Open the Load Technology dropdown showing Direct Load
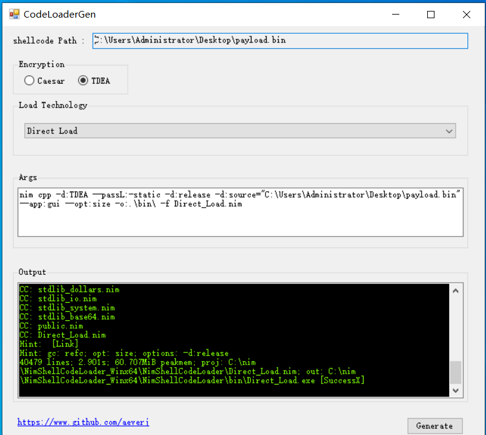486x435 pixels. [x=240, y=130]
